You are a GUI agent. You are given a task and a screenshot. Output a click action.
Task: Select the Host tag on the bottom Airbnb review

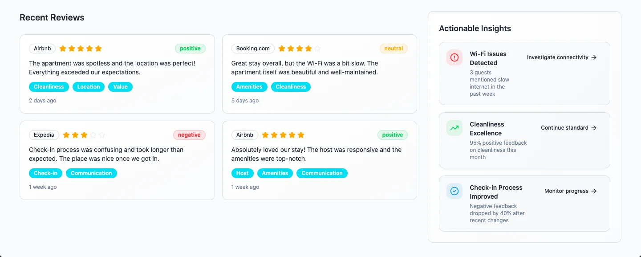[x=242, y=173]
